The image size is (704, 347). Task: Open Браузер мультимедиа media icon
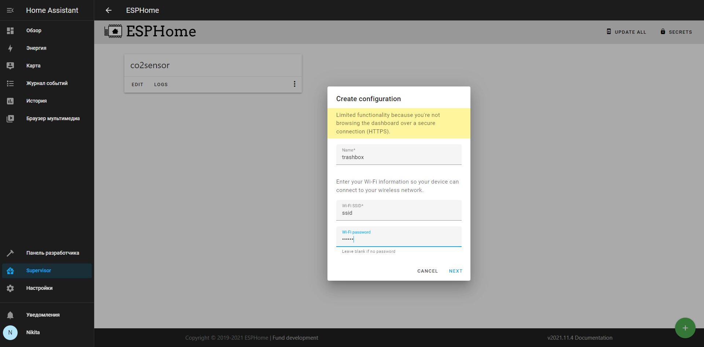[x=10, y=118]
